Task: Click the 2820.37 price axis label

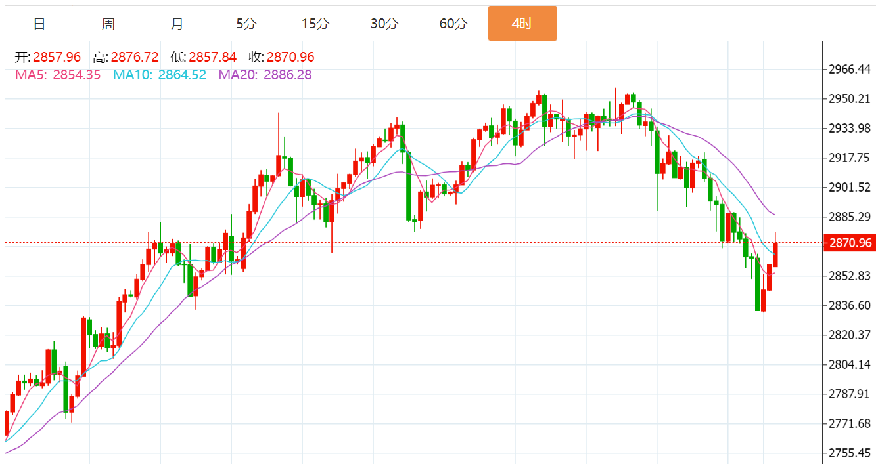Action: (x=850, y=335)
